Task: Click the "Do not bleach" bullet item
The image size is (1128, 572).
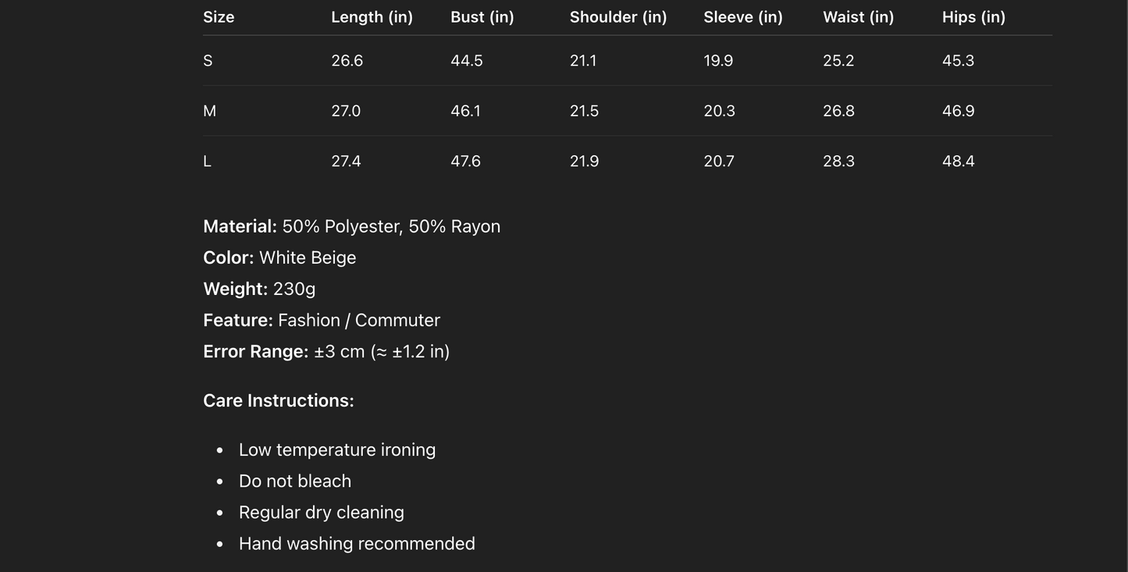Action: (x=294, y=481)
